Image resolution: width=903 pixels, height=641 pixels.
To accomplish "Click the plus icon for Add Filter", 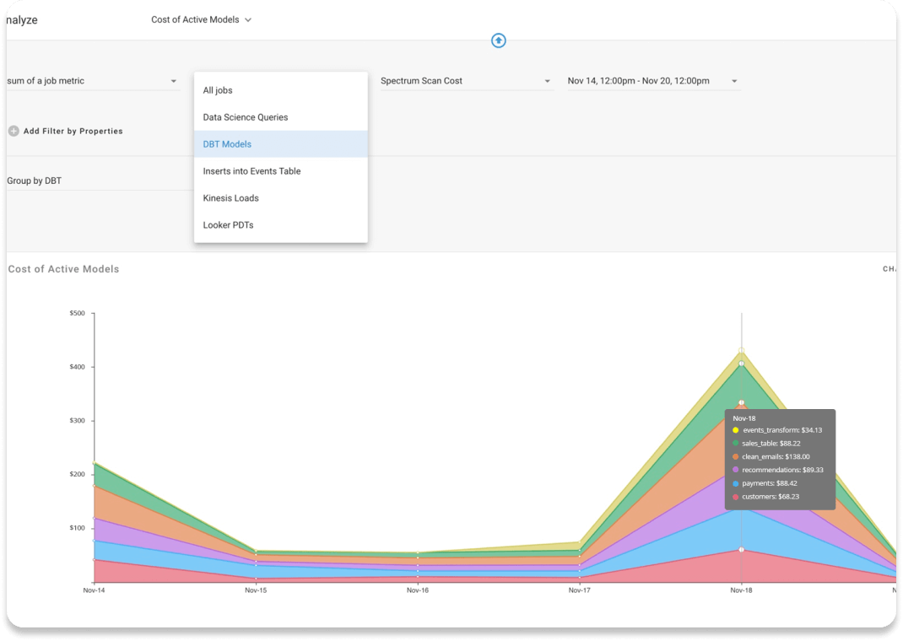I will [x=14, y=131].
